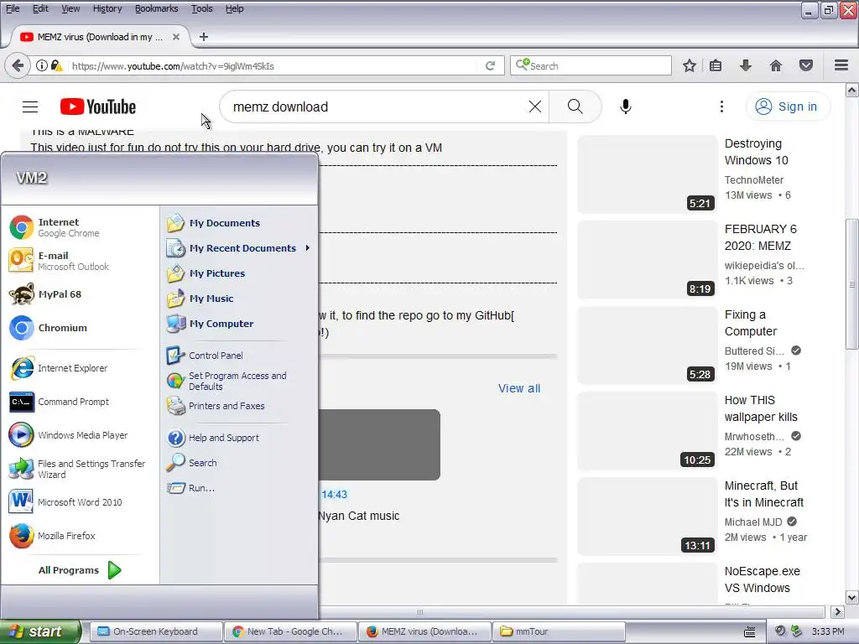
Task: Open My Computer
Action: pos(239,324)
